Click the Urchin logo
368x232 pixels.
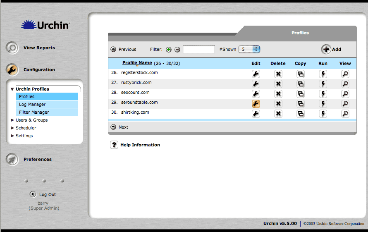(45, 25)
